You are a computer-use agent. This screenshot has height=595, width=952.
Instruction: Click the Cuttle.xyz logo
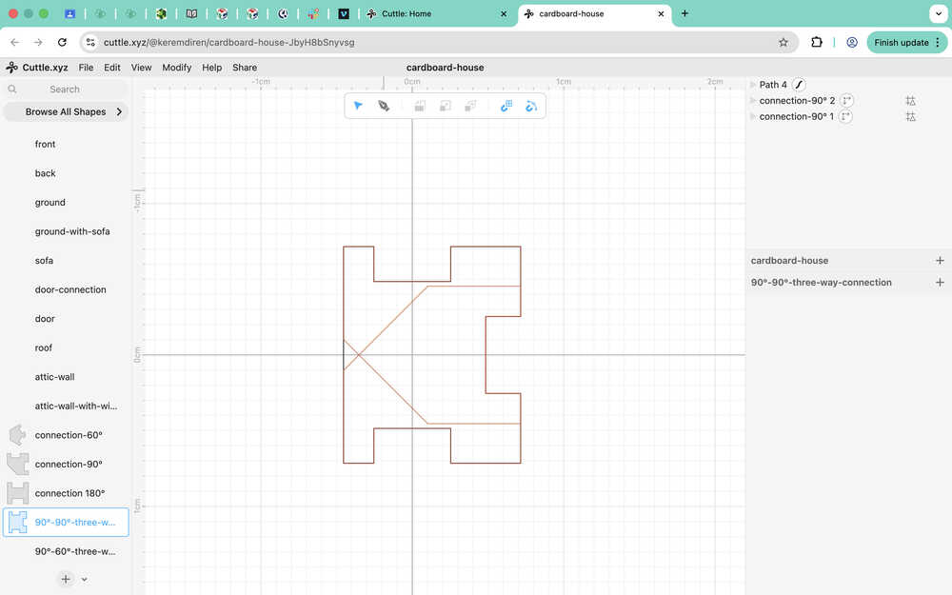click(37, 68)
